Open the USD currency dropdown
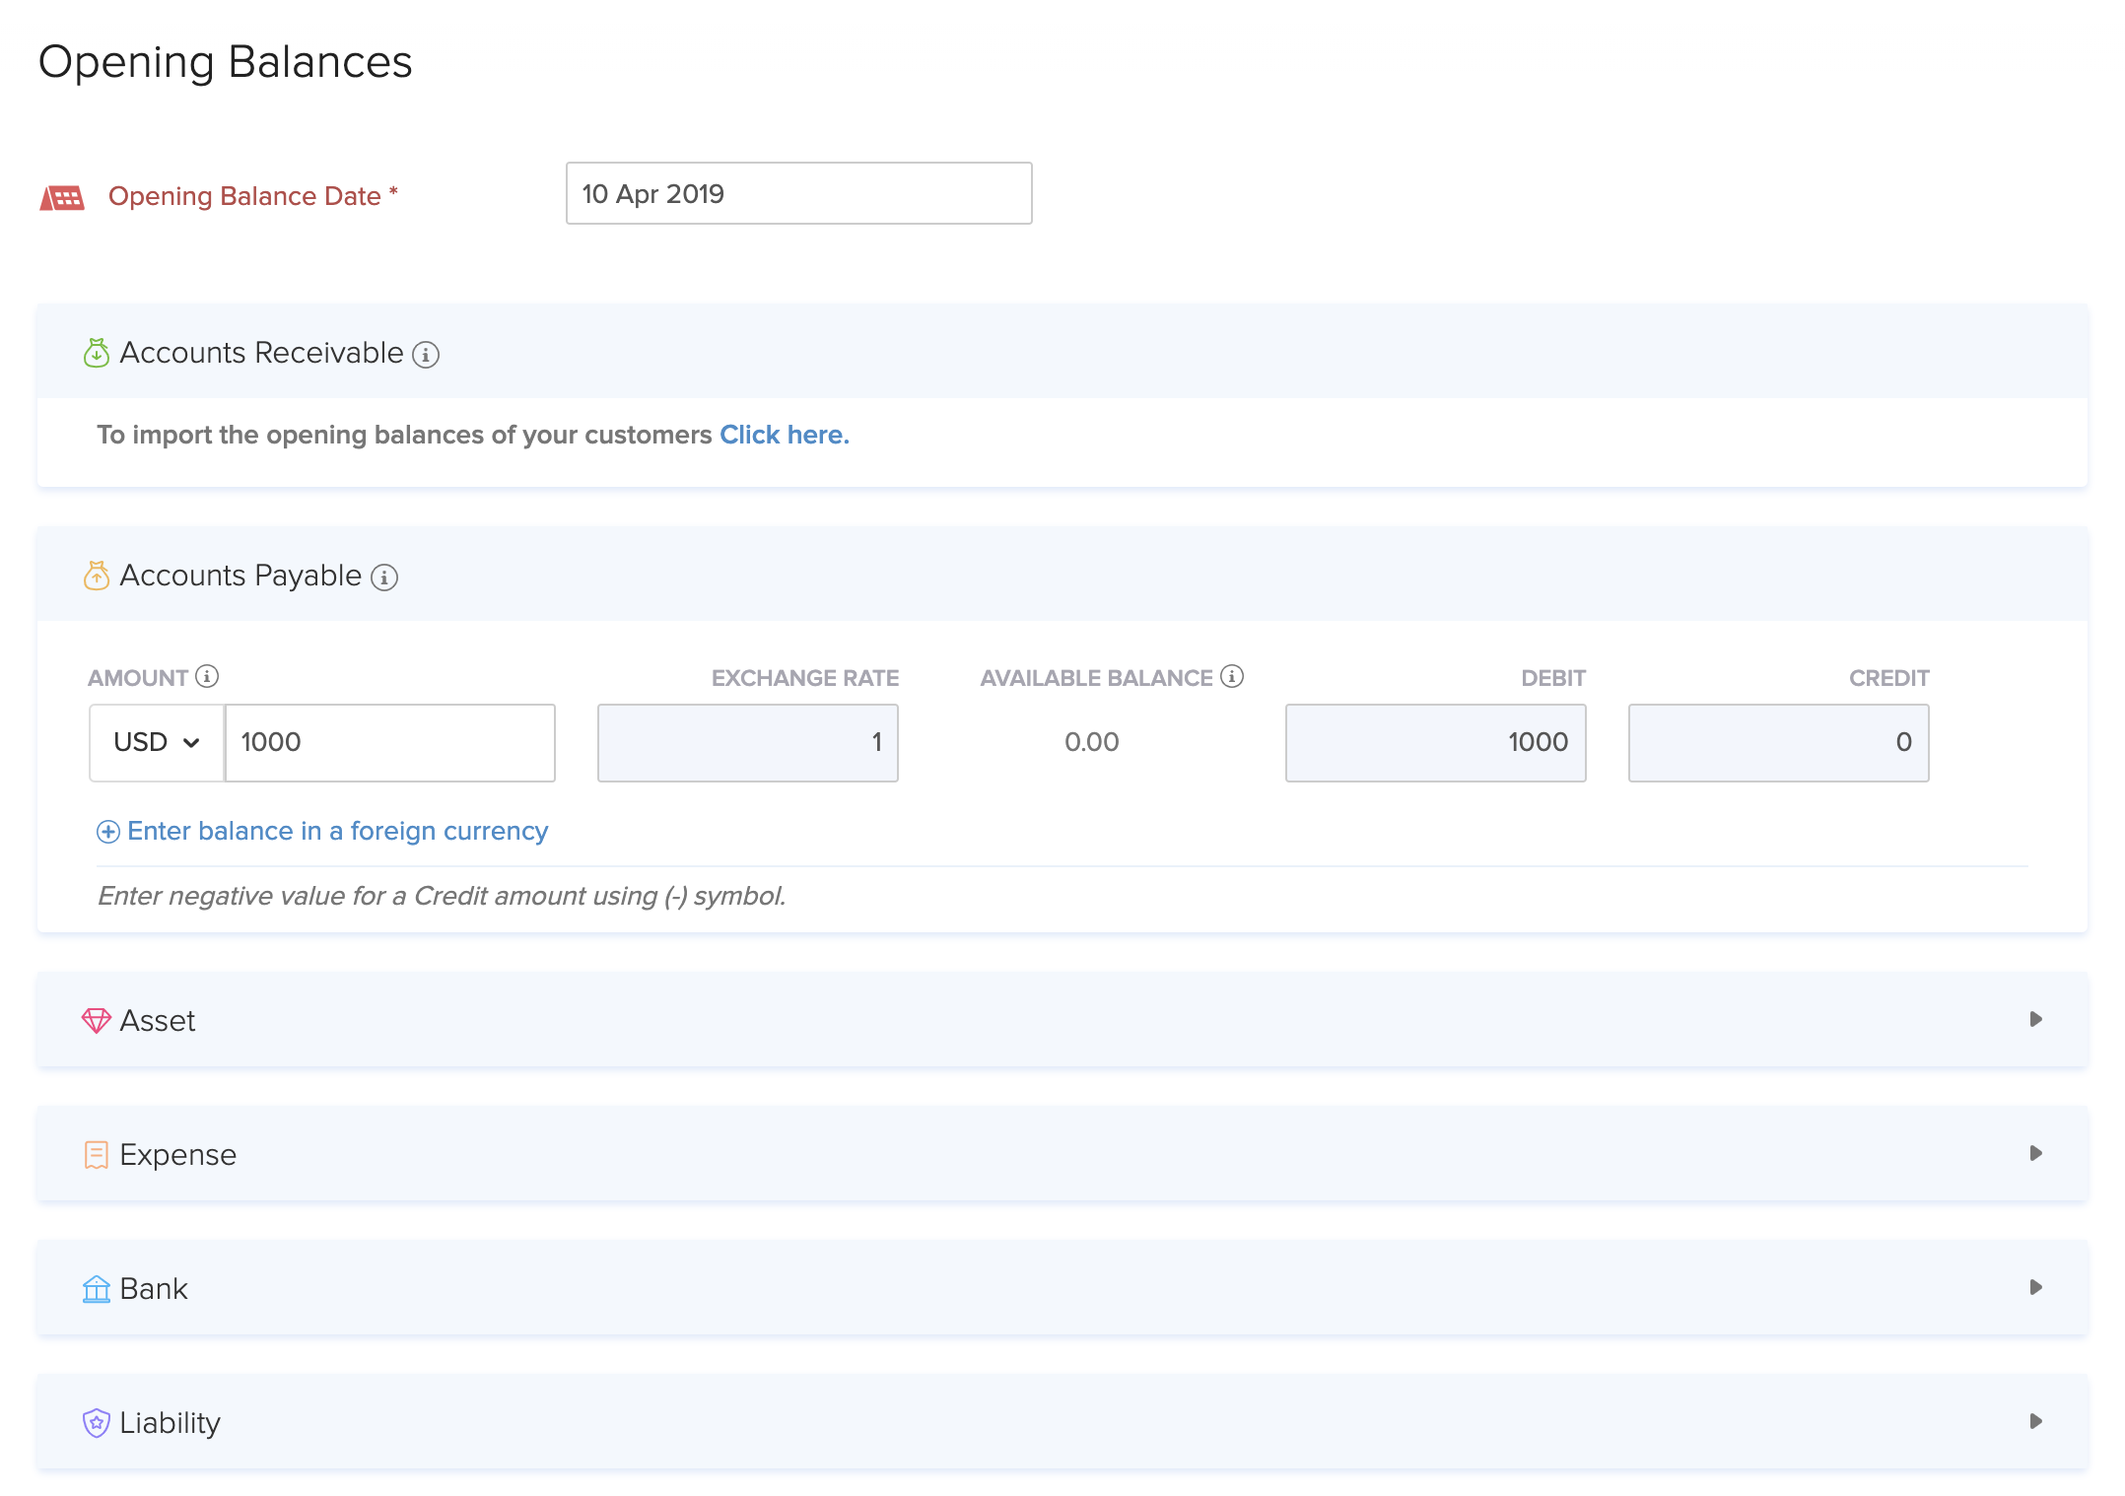 click(x=157, y=743)
